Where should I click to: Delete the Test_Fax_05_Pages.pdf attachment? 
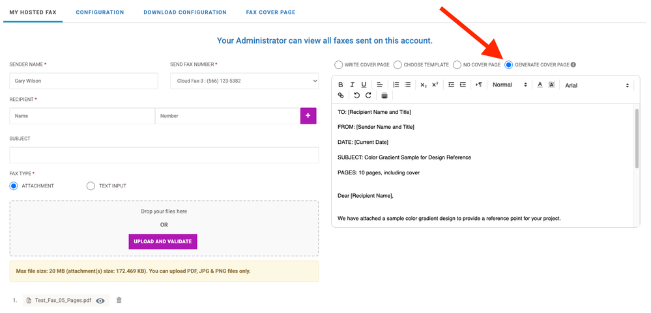119,300
